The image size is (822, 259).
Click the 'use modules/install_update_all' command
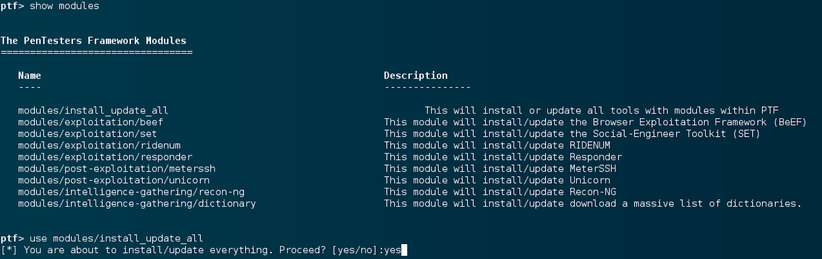pyautogui.click(x=116, y=238)
